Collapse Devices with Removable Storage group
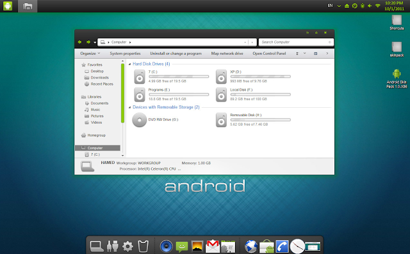The width and height of the screenshot is (410, 254). pos(129,107)
